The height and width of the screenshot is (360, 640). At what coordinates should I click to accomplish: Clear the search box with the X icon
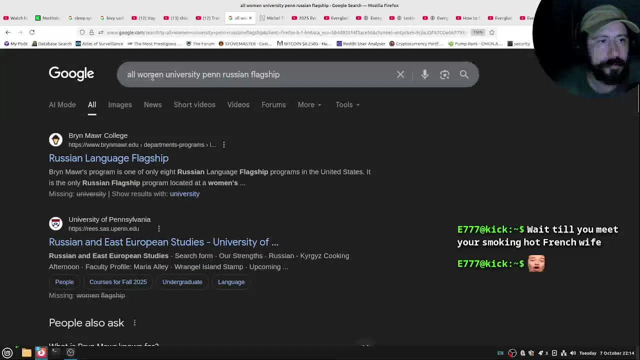[x=400, y=74]
